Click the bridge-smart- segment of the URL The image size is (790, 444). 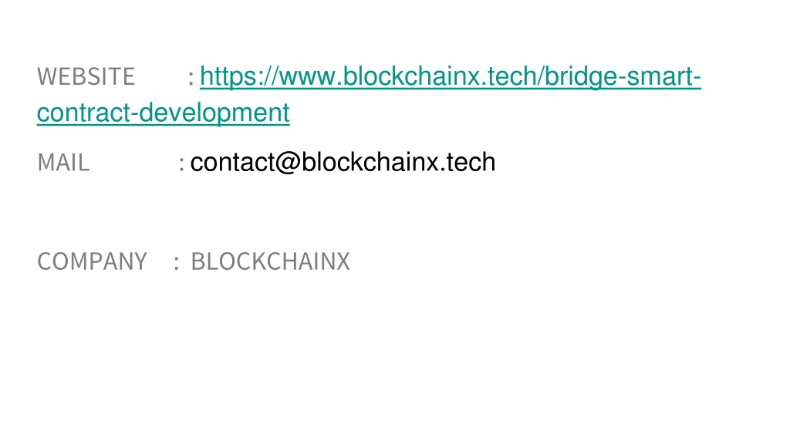tap(623, 77)
